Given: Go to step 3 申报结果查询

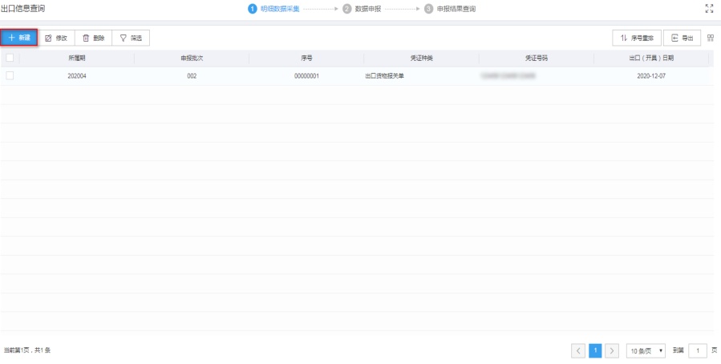Looking at the screenshot, I should 450,9.
